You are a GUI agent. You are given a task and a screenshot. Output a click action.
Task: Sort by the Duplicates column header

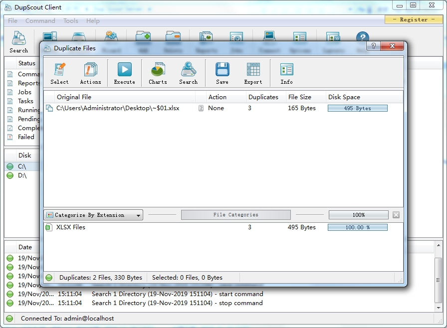[x=266, y=97]
